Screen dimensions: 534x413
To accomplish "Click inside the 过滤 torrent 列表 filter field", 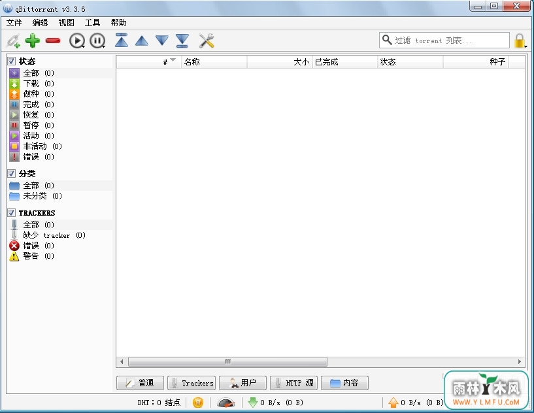I will 444,41.
